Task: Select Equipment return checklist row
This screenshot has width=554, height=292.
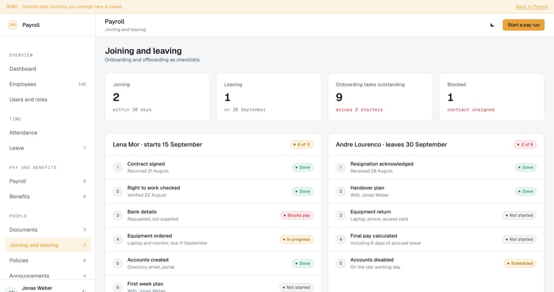Action: click(436, 215)
